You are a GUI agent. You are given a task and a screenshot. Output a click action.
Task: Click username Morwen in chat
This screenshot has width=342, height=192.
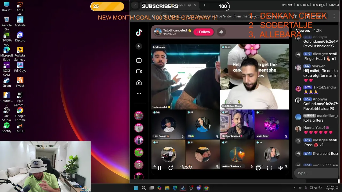[x=318, y=66]
